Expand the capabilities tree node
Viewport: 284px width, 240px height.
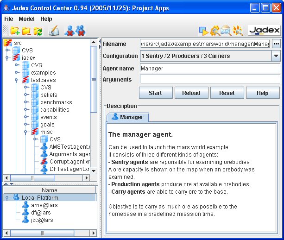tap(26, 109)
